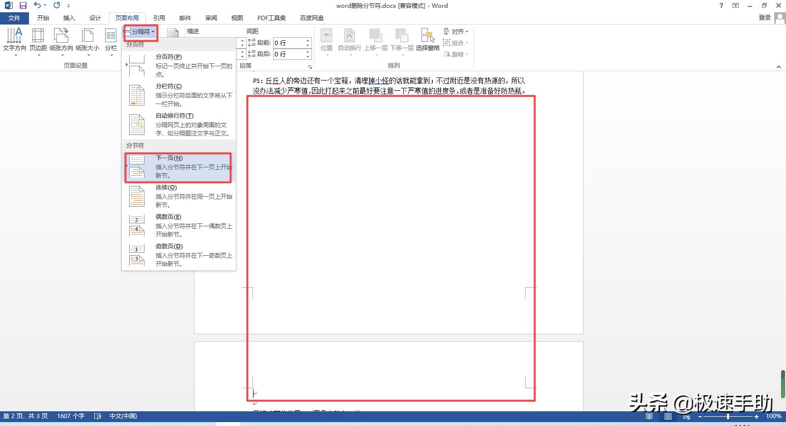Screen dimensions: 786x426
Task: Switch to Print Layout view in status bar
Action: click(668, 416)
